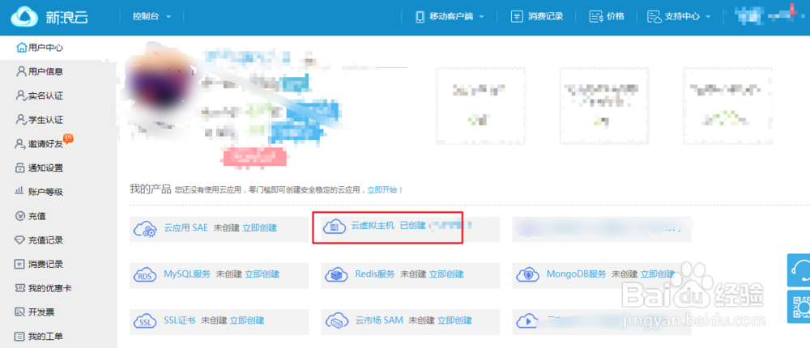Click the orange 热 badge on 邀请好友
810x348 pixels.
click(68, 139)
